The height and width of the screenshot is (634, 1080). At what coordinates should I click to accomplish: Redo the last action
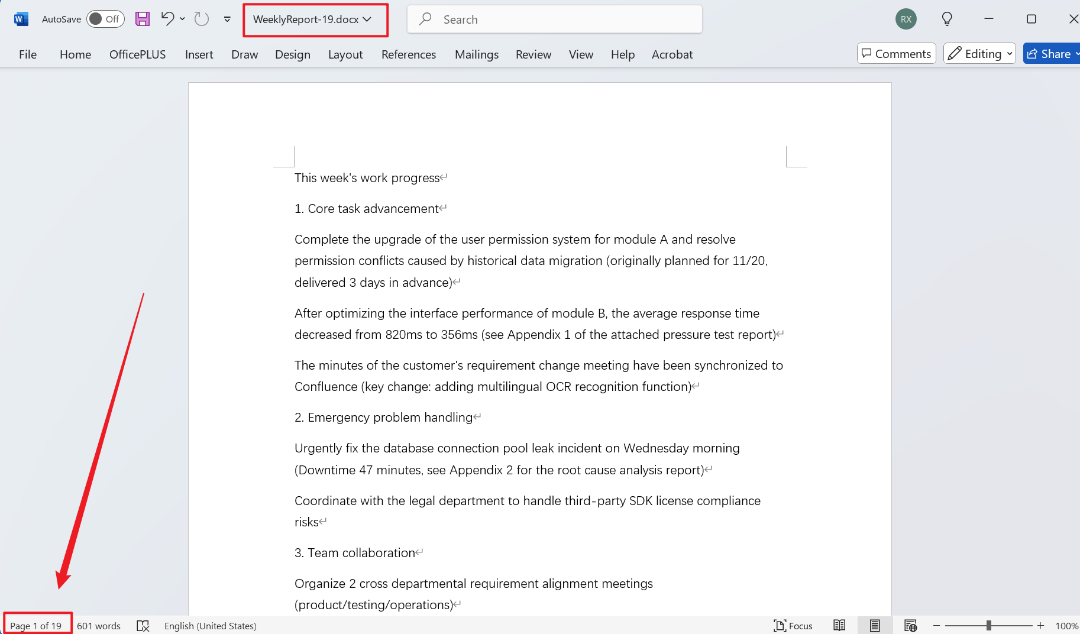coord(201,19)
